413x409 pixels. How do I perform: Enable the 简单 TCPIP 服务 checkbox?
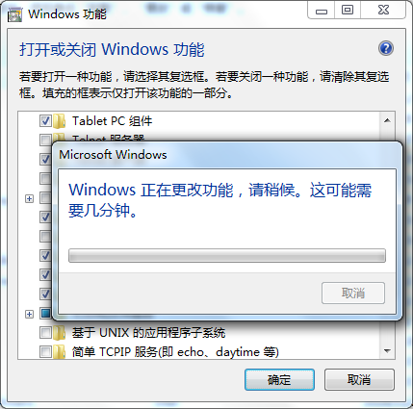45,352
